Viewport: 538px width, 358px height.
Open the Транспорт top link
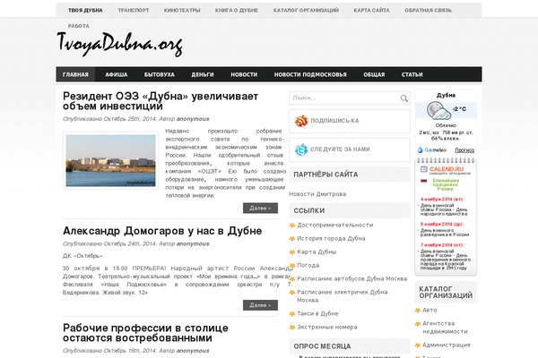click(x=134, y=11)
